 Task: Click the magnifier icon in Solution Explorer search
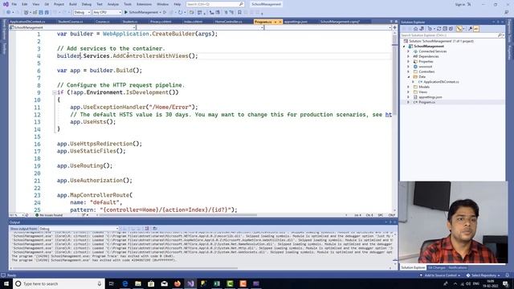(500, 35)
